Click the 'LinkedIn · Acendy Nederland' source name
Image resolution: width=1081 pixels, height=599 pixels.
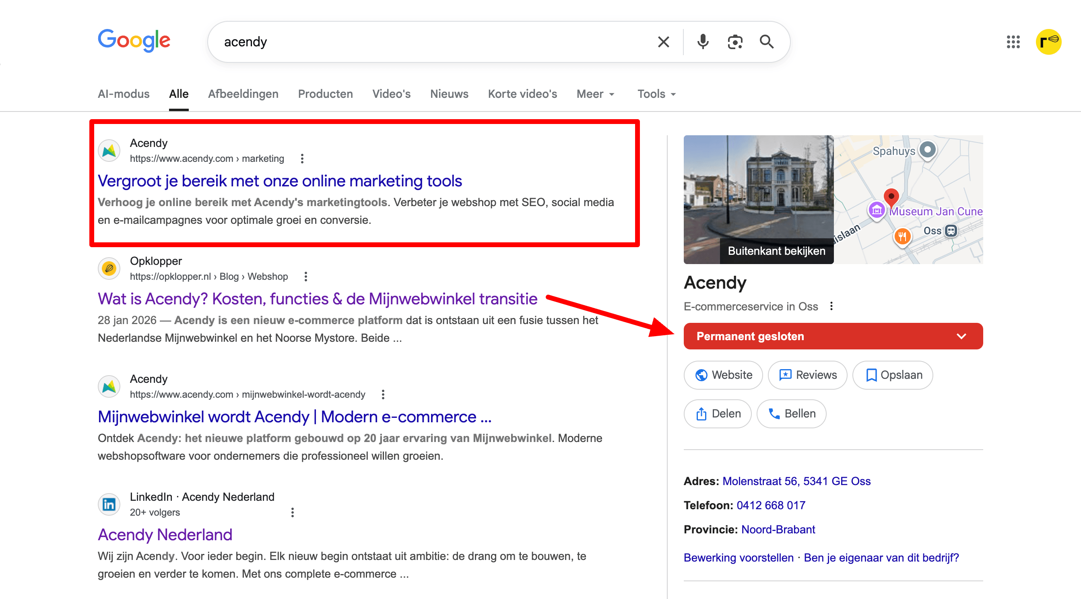pos(202,497)
